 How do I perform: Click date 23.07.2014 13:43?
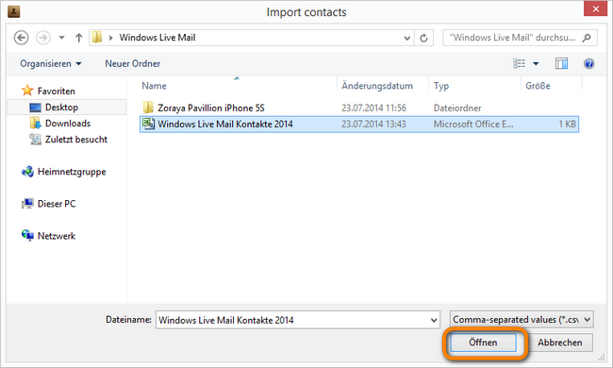pyautogui.click(x=373, y=124)
